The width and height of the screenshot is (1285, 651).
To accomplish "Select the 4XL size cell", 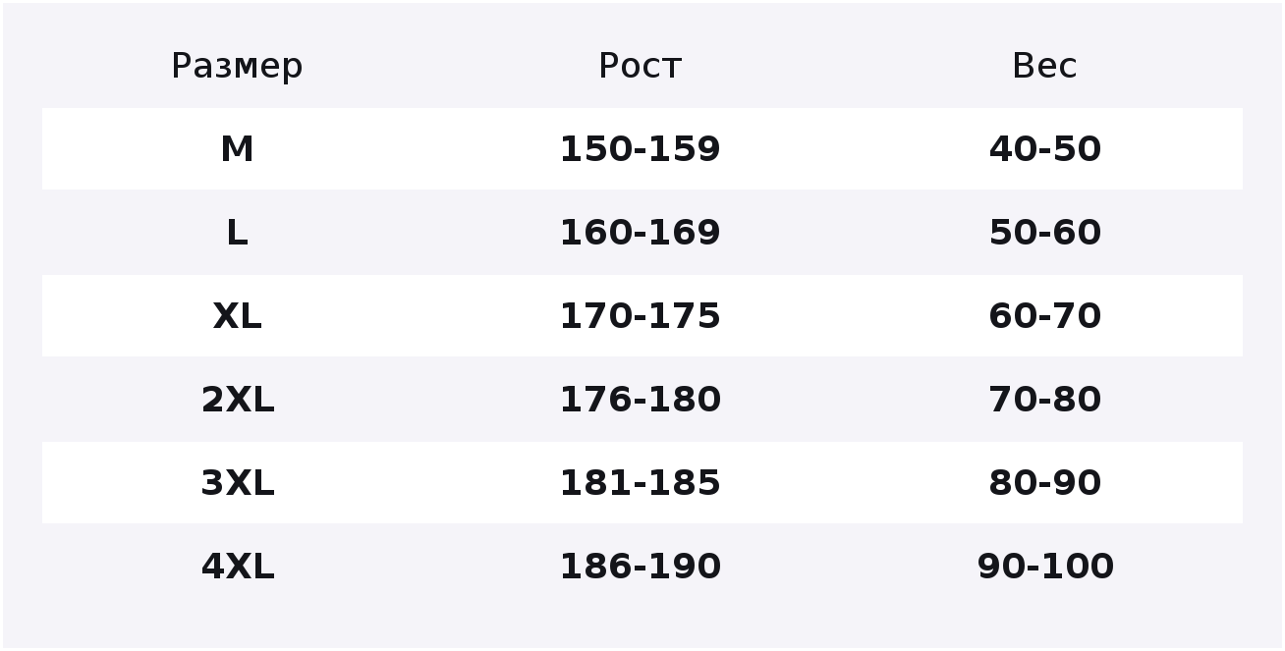I will [x=237, y=567].
